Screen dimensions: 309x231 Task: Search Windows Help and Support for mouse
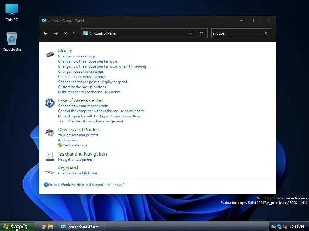pyautogui.click(x=87, y=185)
